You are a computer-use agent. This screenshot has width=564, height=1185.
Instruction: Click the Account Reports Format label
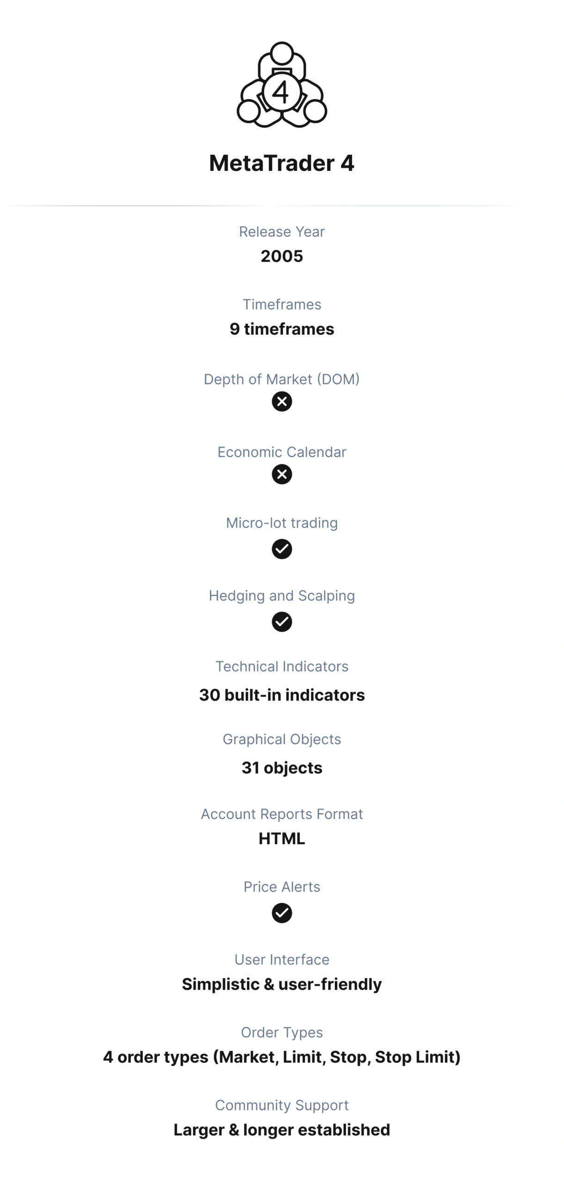pos(282,814)
